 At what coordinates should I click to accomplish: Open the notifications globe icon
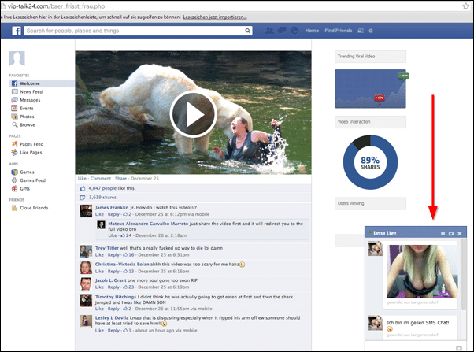[x=294, y=31]
